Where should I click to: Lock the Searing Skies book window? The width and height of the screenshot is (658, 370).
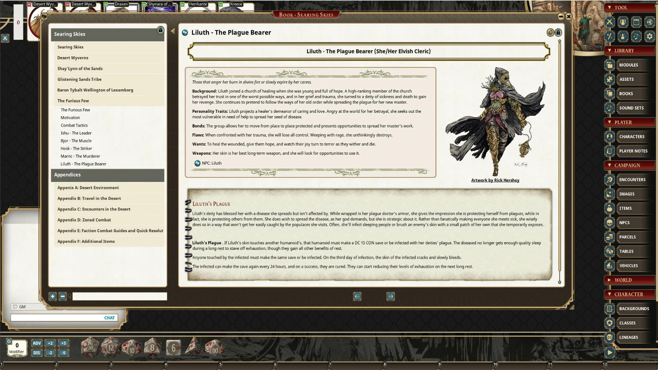tap(558, 33)
